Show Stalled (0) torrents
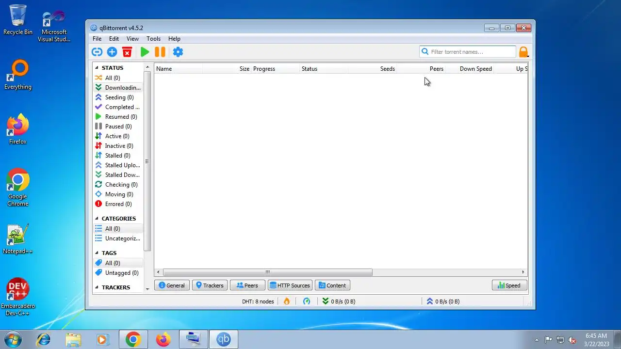 tap(118, 155)
